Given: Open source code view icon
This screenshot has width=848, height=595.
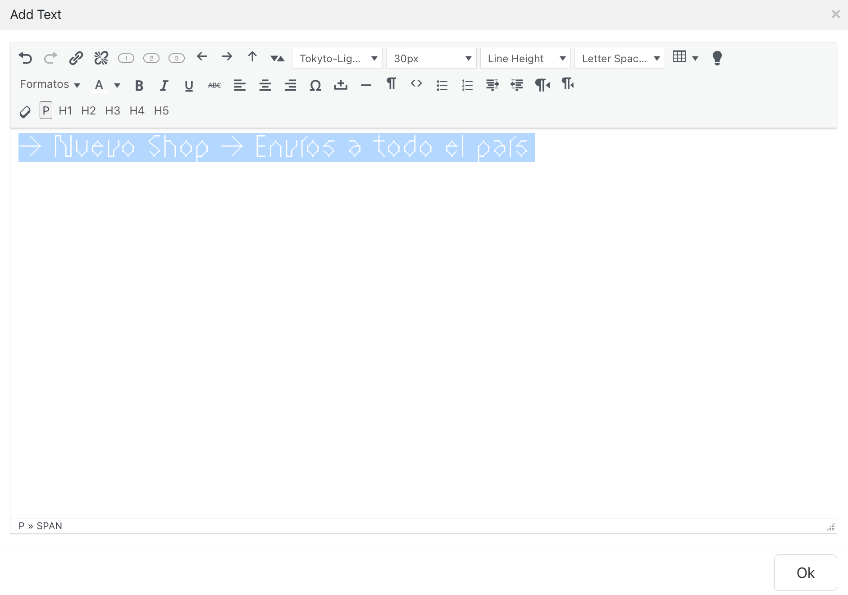Looking at the screenshot, I should coord(416,83).
